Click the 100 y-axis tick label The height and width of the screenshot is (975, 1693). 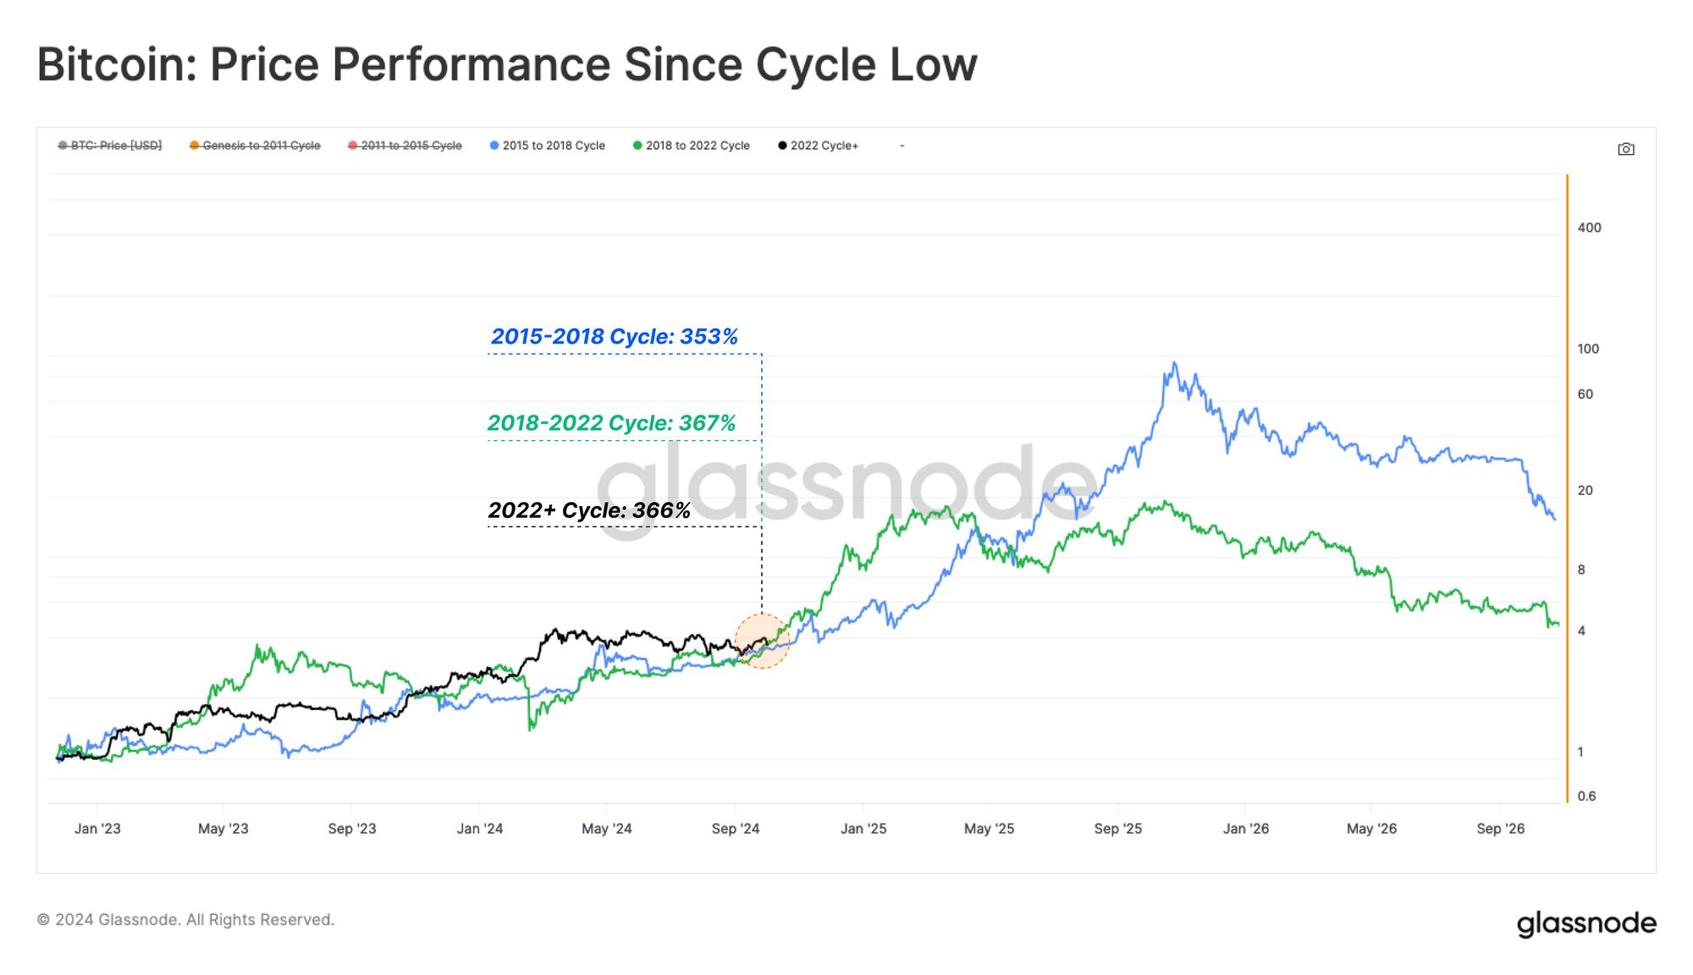coord(1588,349)
